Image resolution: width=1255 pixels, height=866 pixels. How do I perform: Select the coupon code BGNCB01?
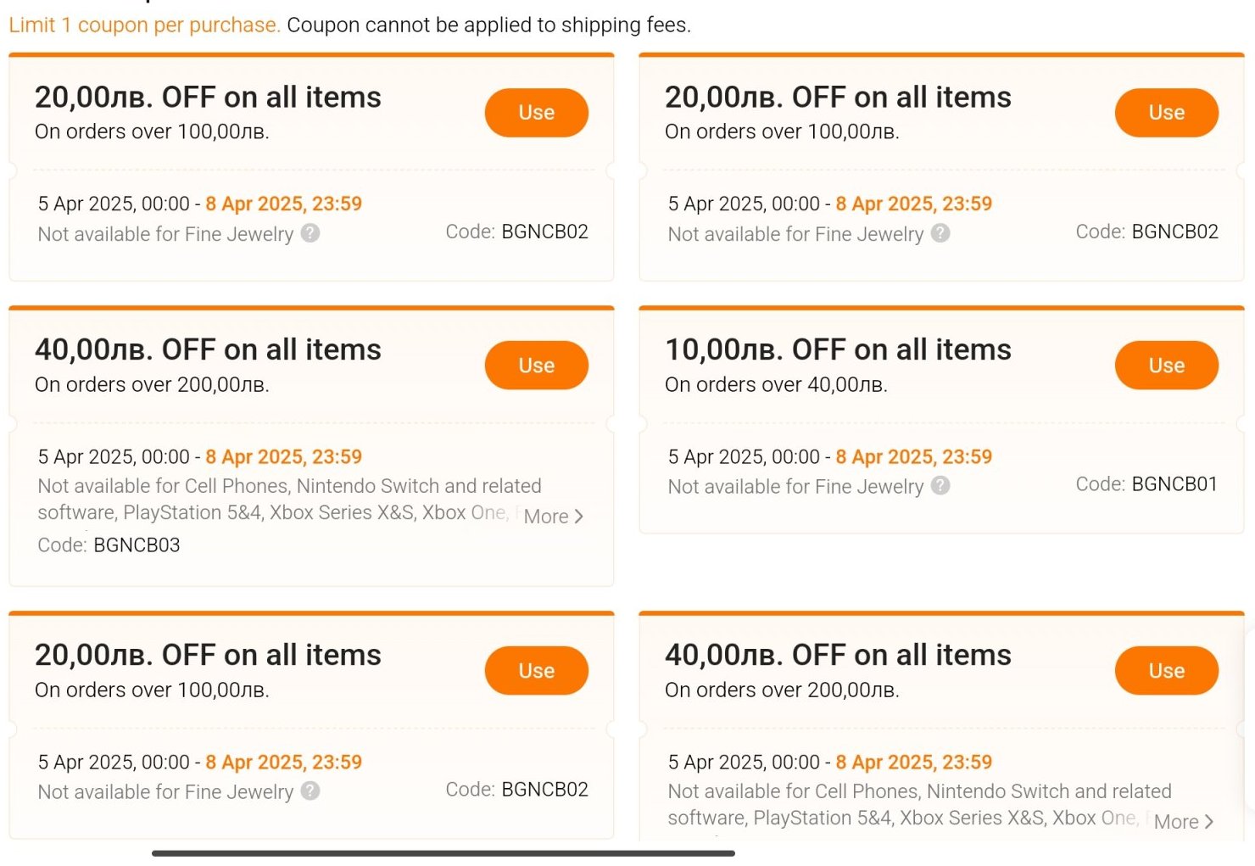pos(1174,484)
